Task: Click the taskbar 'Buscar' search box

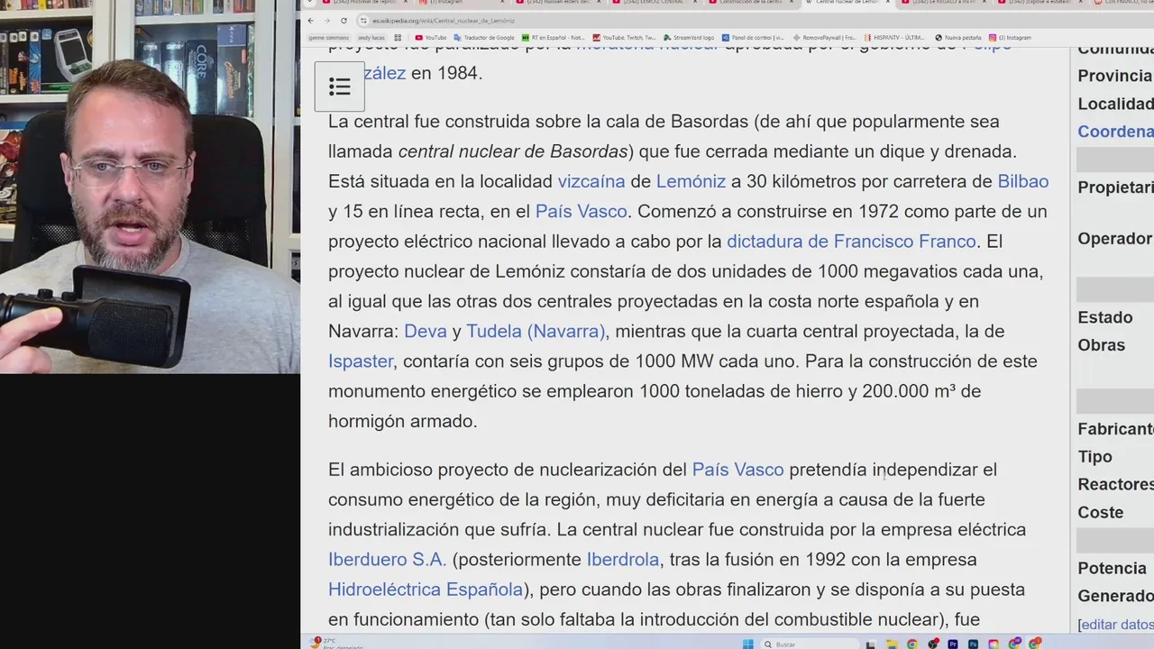Action: click(x=810, y=644)
